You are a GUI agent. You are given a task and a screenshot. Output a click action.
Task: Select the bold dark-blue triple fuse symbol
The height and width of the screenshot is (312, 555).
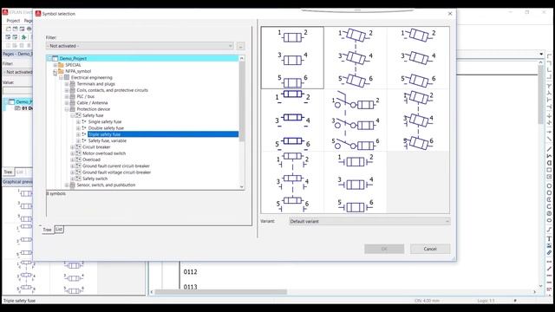point(292,120)
